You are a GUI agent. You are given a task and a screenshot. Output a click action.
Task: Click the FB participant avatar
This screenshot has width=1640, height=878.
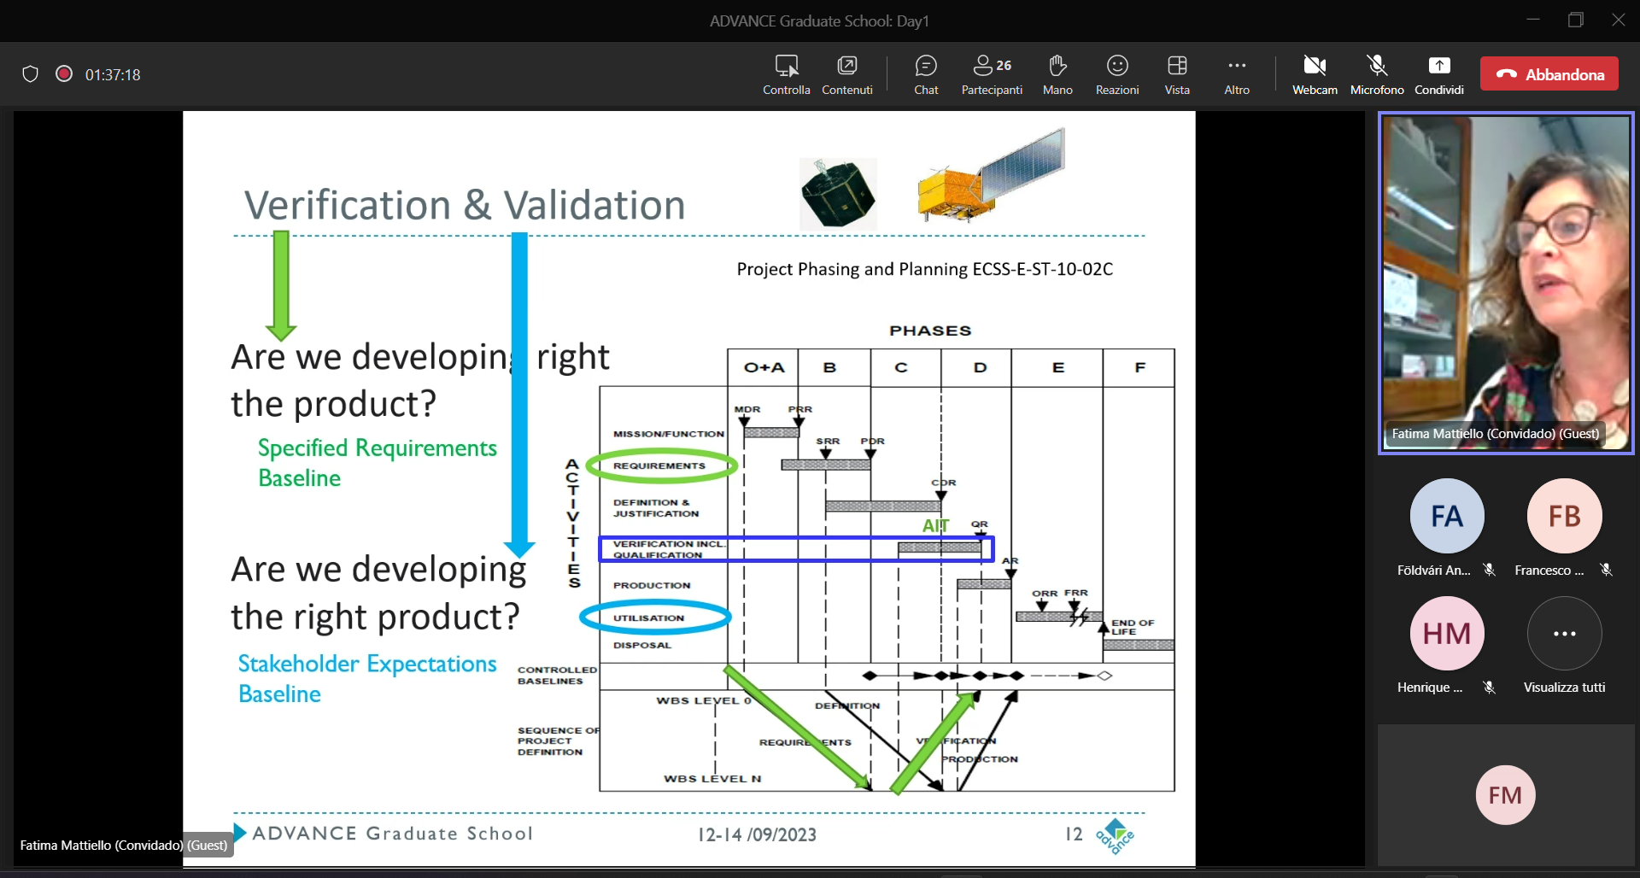pyautogui.click(x=1565, y=516)
